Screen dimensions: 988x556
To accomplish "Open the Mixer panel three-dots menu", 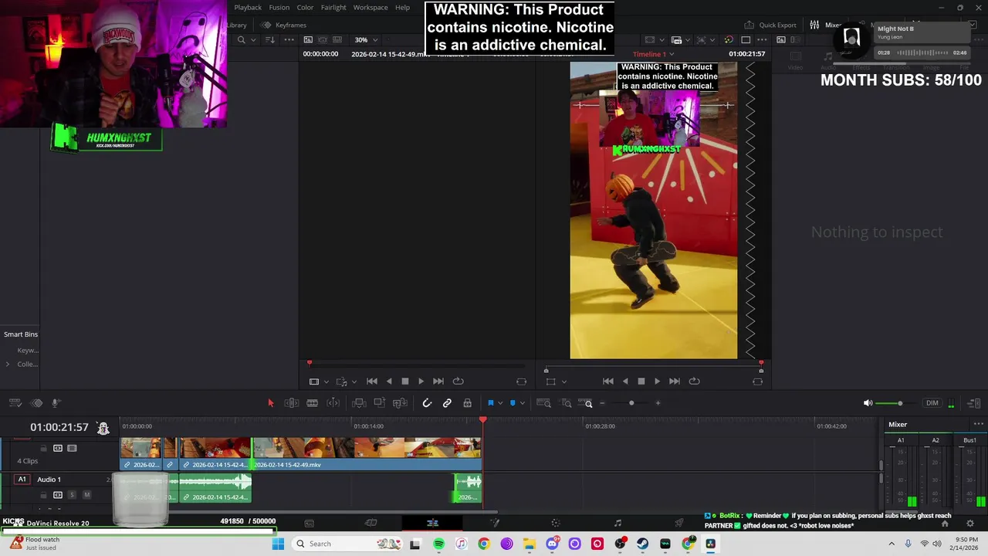I will 979,424.
